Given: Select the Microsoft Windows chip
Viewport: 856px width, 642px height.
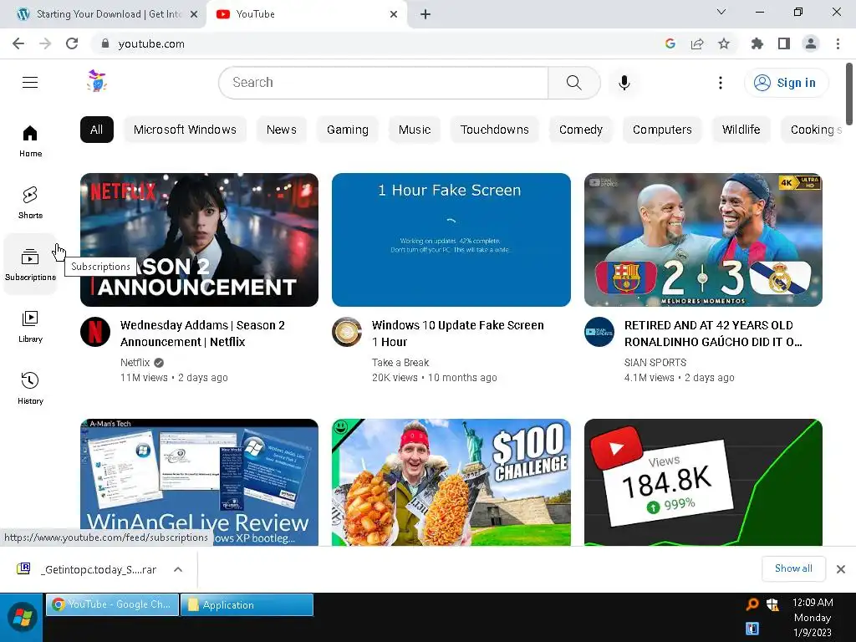Looking at the screenshot, I should [x=185, y=130].
